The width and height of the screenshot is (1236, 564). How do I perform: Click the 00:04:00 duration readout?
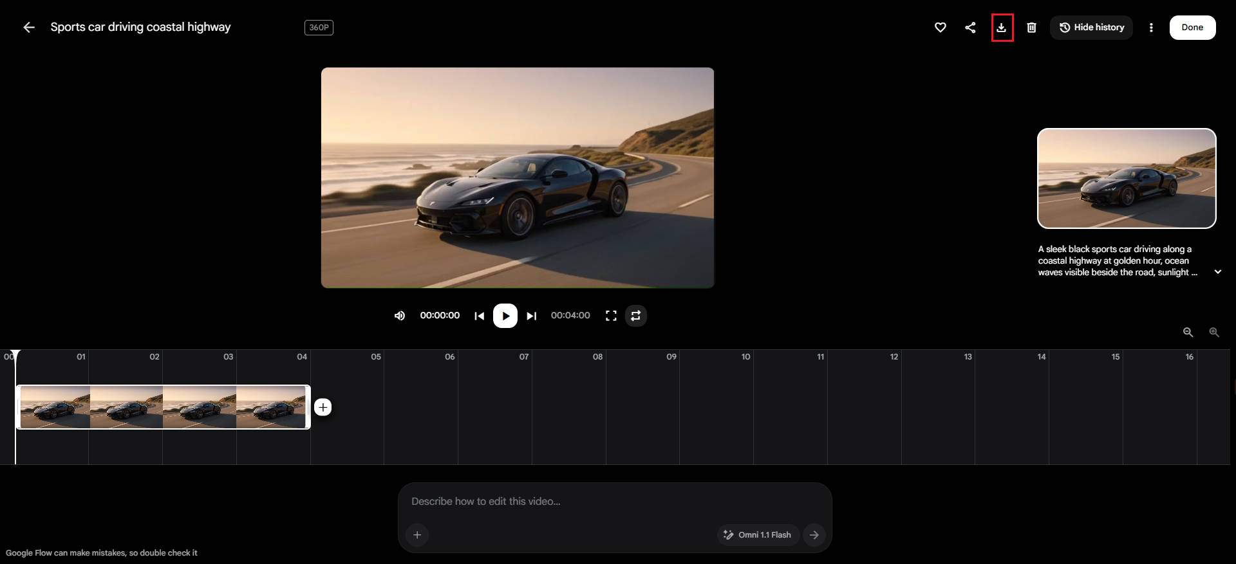point(570,316)
